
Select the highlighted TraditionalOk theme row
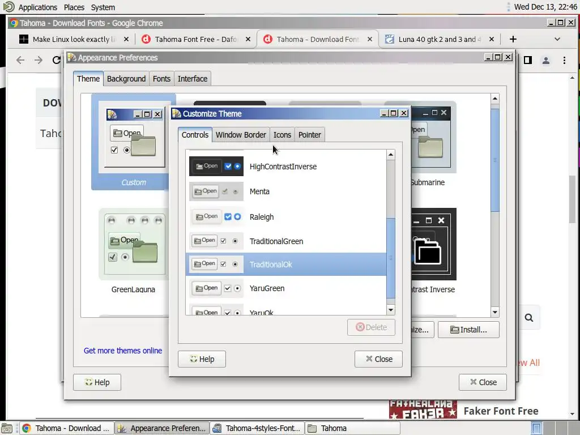[x=285, y=264]
